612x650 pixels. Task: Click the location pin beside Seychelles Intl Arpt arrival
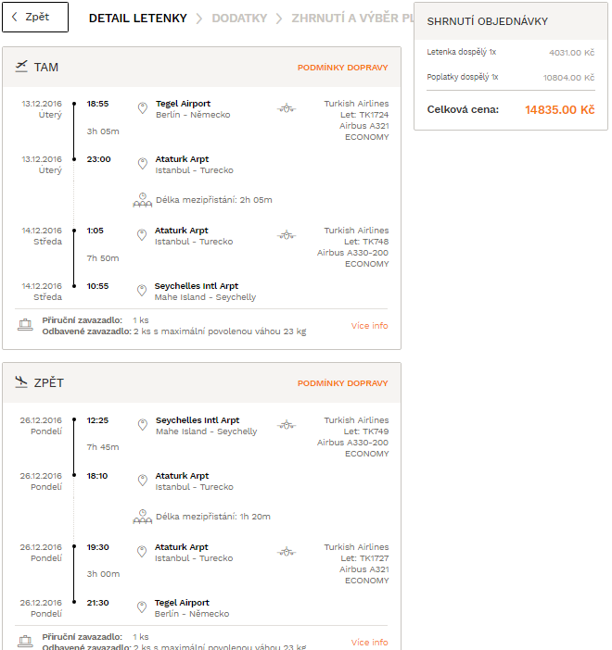pyautogui.click(x=142, y=291)
